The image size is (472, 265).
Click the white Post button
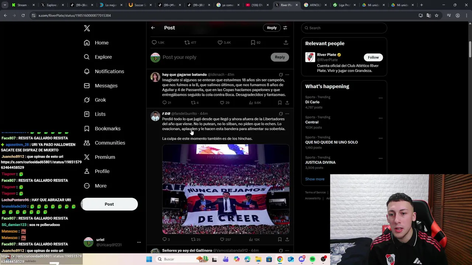point(109,204)
